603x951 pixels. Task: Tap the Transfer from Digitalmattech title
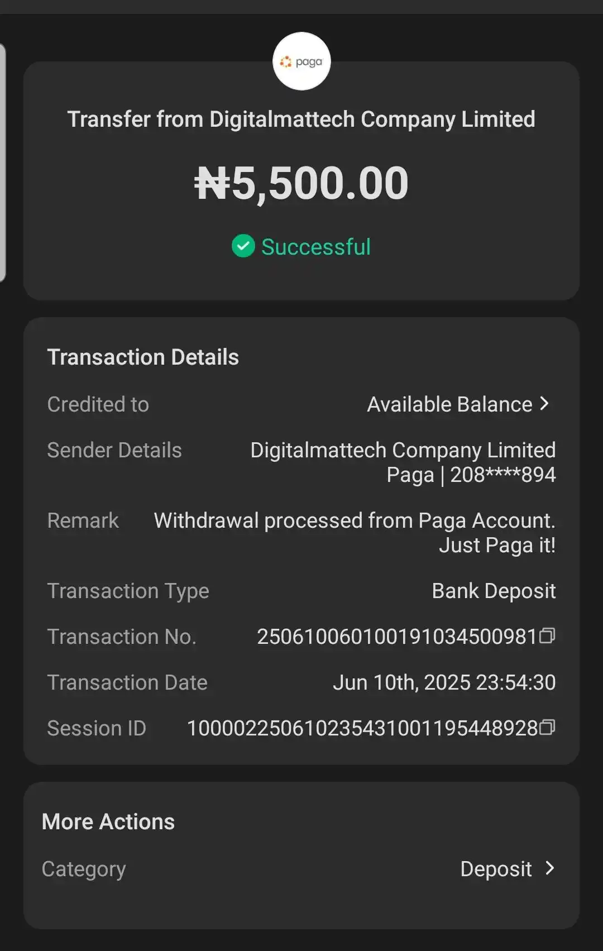click(x=301, y=120)
